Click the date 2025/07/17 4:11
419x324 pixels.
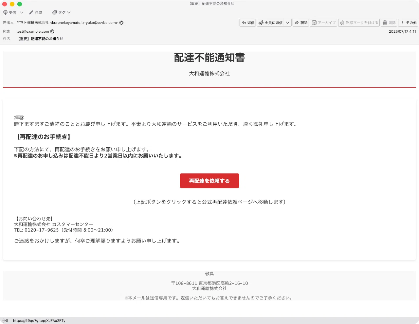[x=402, y=31]
